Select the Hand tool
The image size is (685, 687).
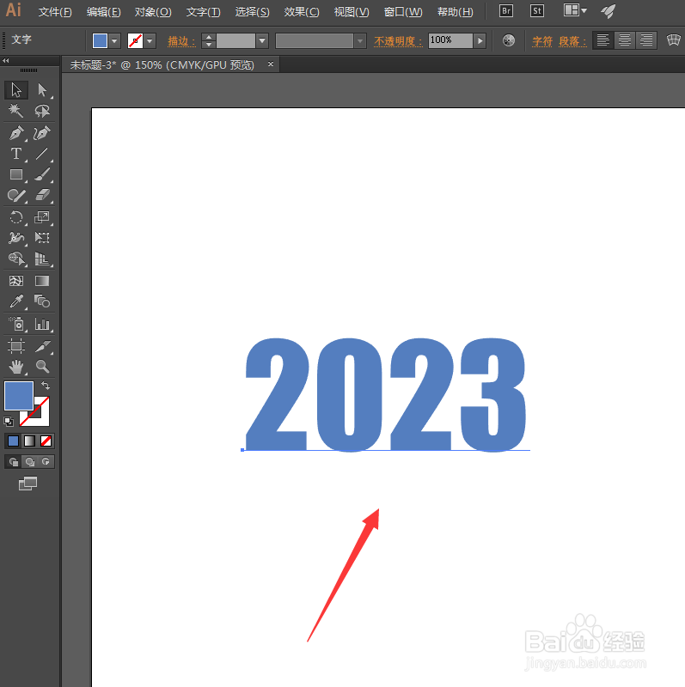(x=16, y=367)
